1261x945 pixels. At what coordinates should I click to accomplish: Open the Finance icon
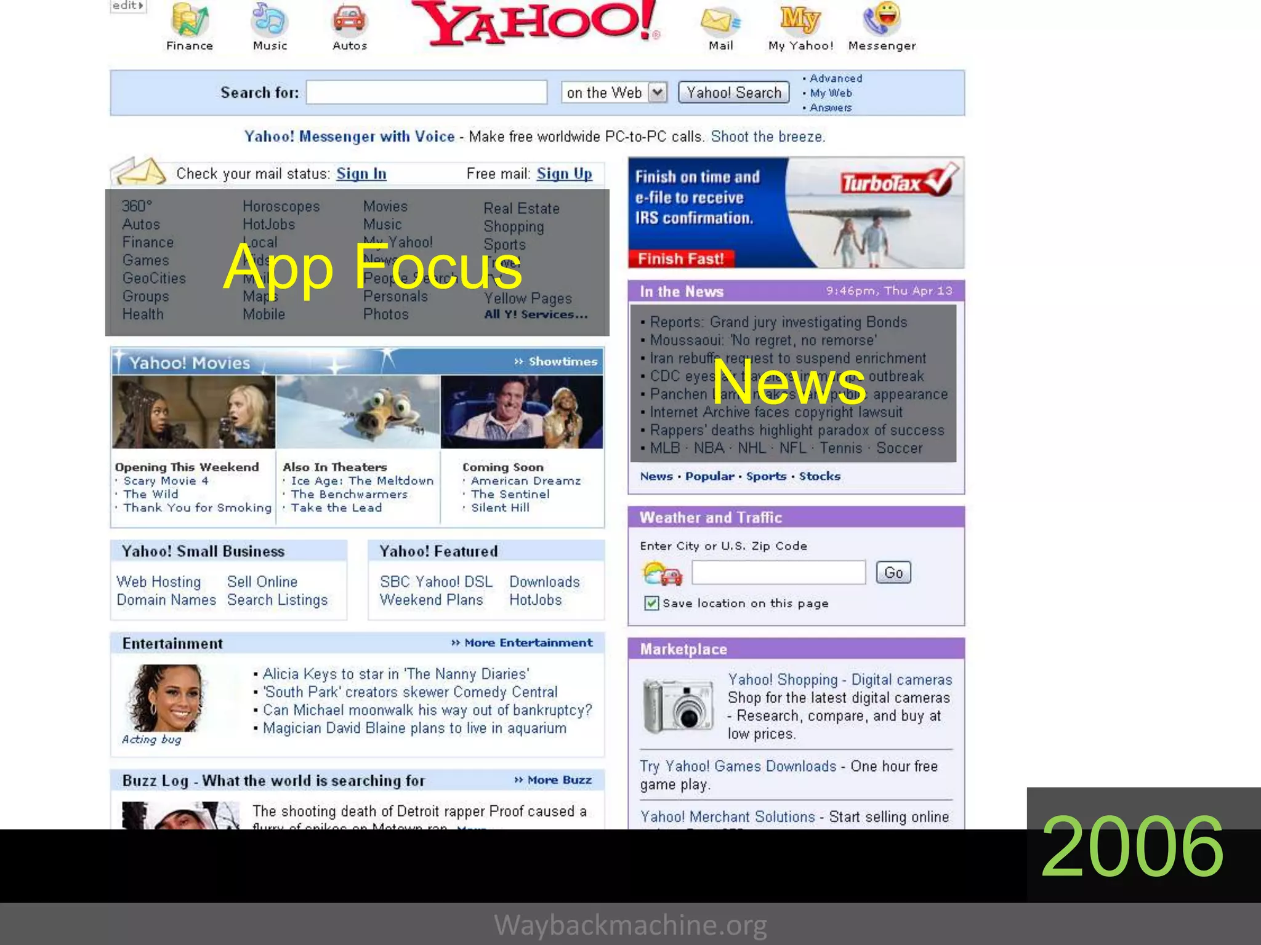190,20
